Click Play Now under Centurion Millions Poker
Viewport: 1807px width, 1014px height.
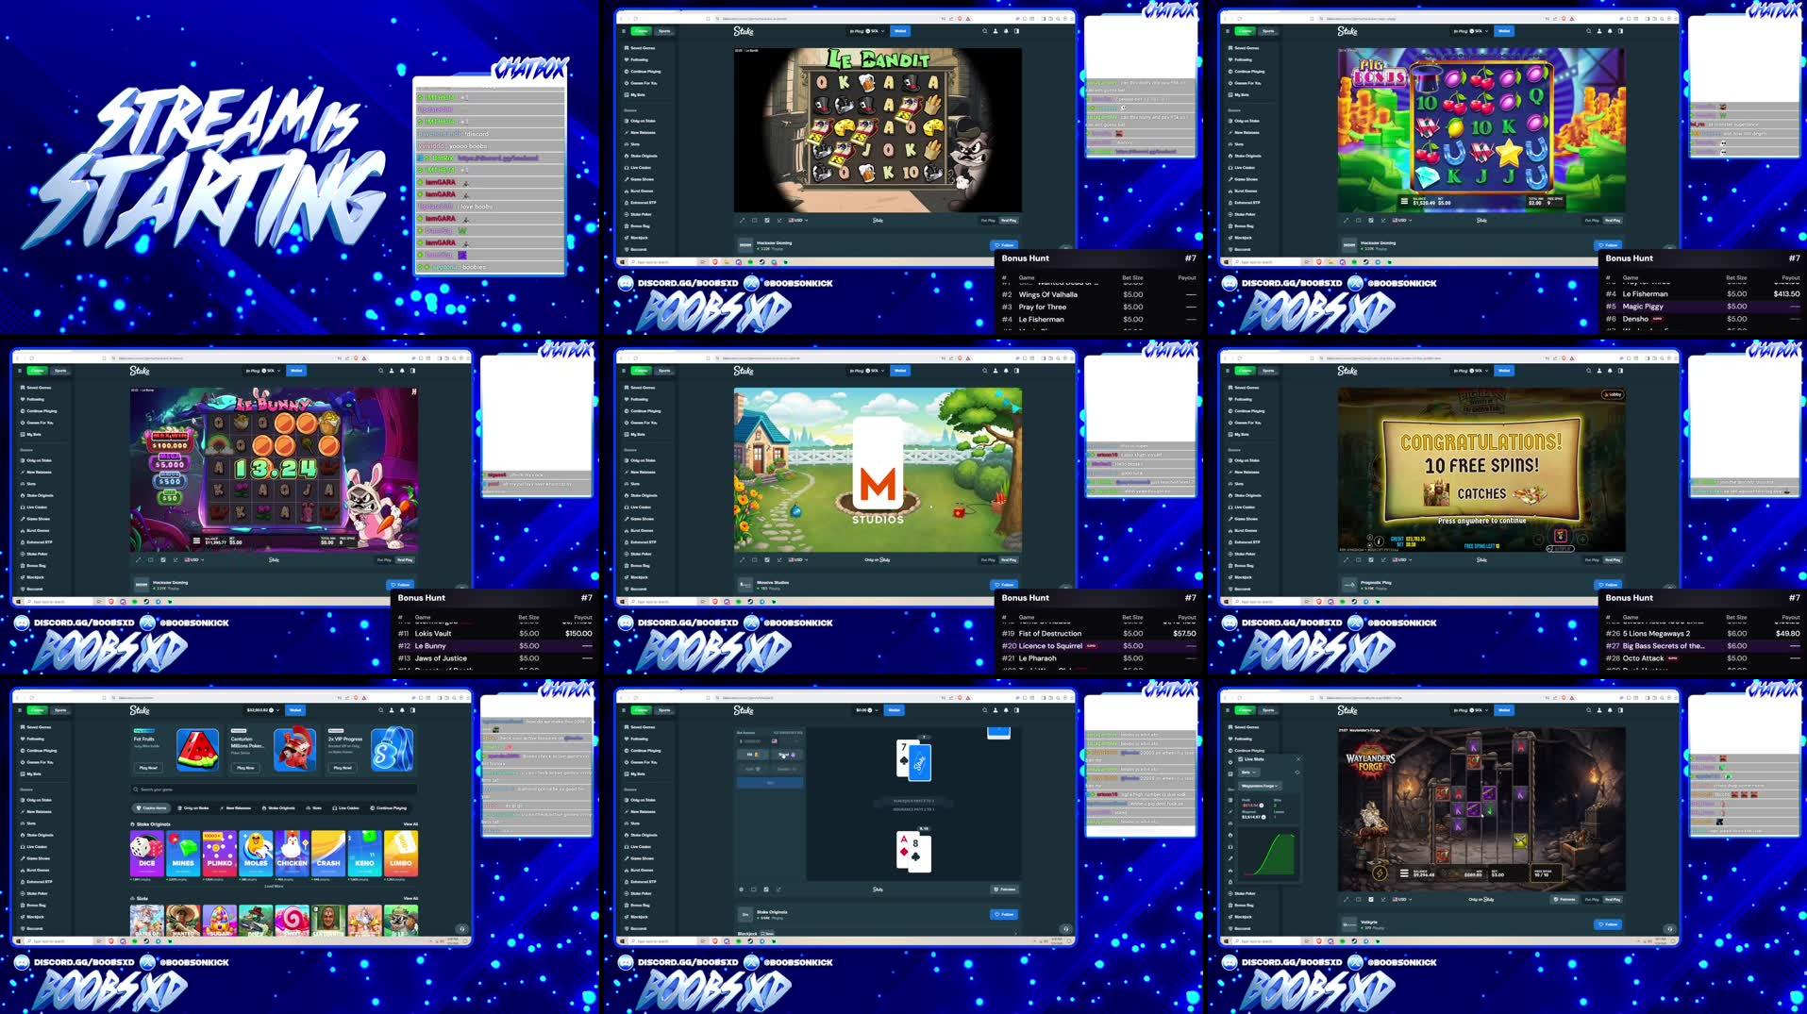(x=245, y=768)
